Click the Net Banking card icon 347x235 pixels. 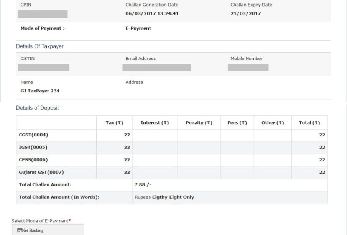pos(20,230)
